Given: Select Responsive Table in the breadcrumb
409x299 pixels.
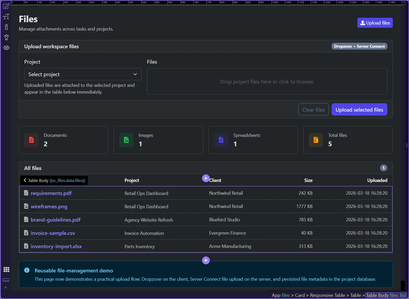Looking at the screenshot, I should [327, 295].
